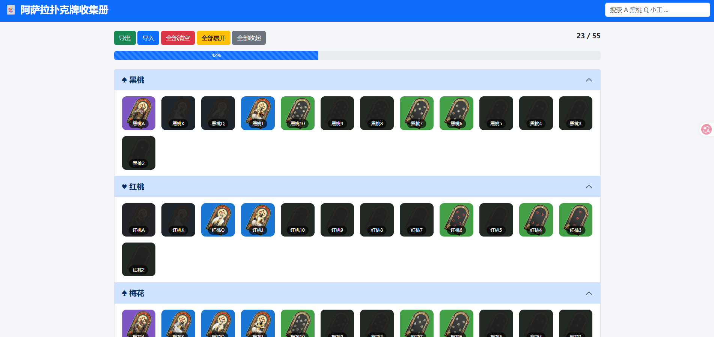Click the 红桃6 card icon
Viewport: 714px width, 337px height.
(x=456, y=220)
